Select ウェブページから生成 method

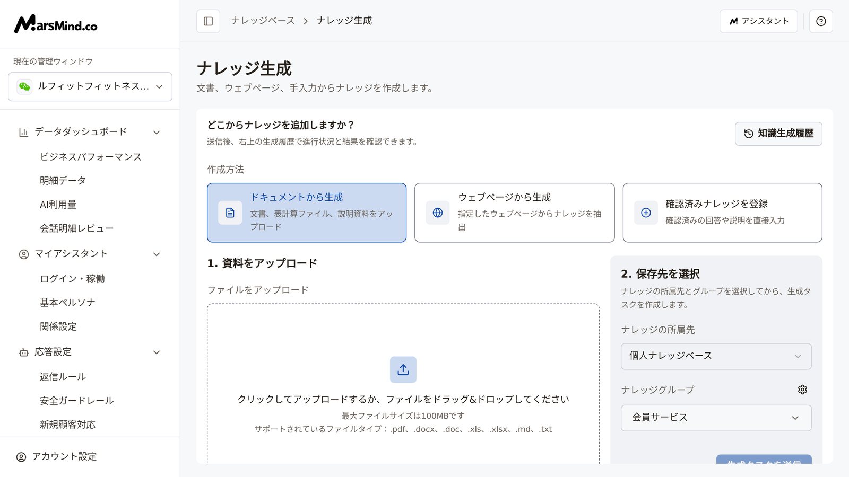pos(515,213)
